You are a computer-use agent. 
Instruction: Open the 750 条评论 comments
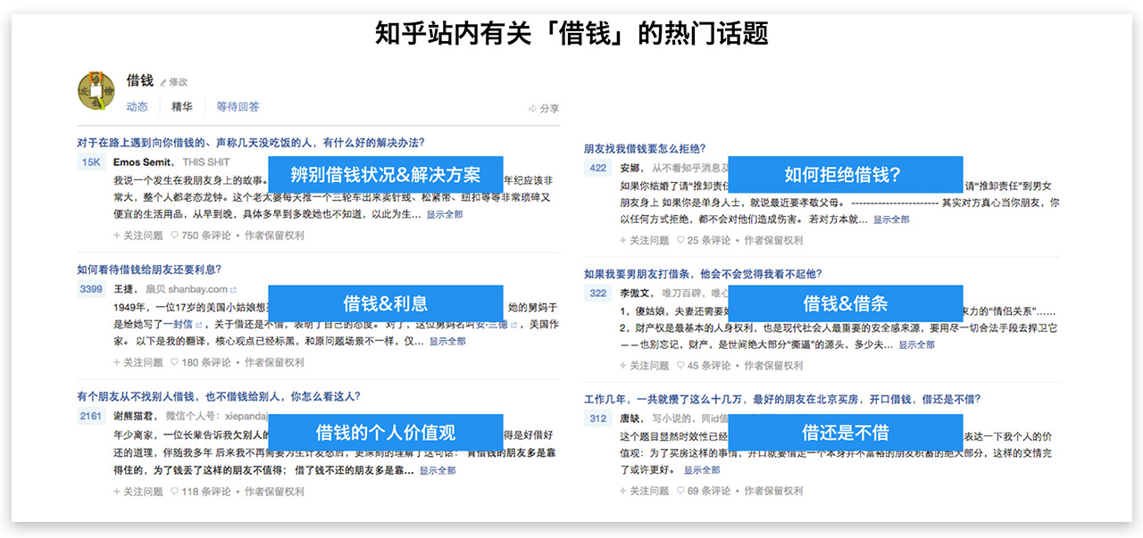[x=200, y=236]
